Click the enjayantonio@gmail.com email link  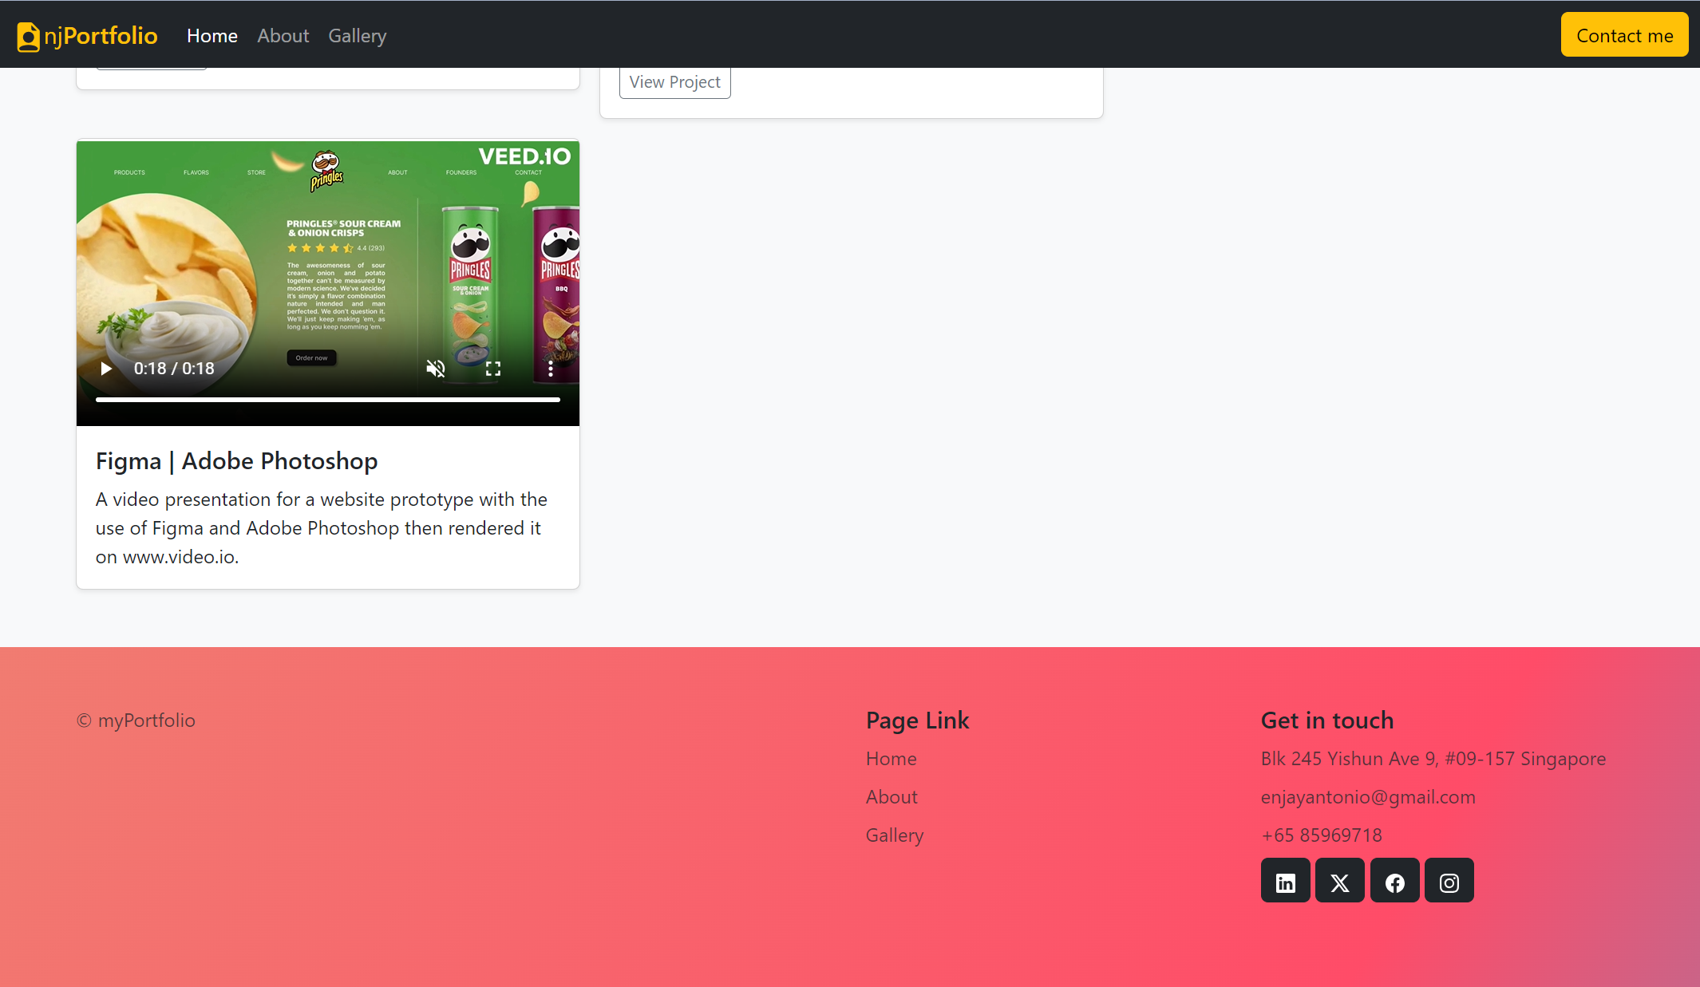pos(1367,797)
